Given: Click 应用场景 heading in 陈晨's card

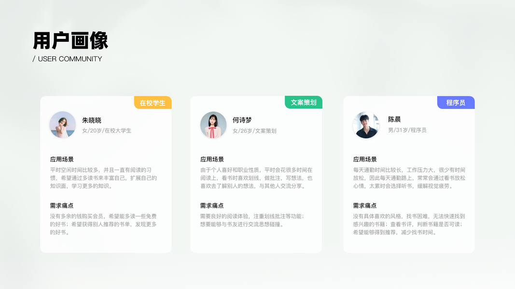Looking at the screenshot, I should click(x=365, y=159).
